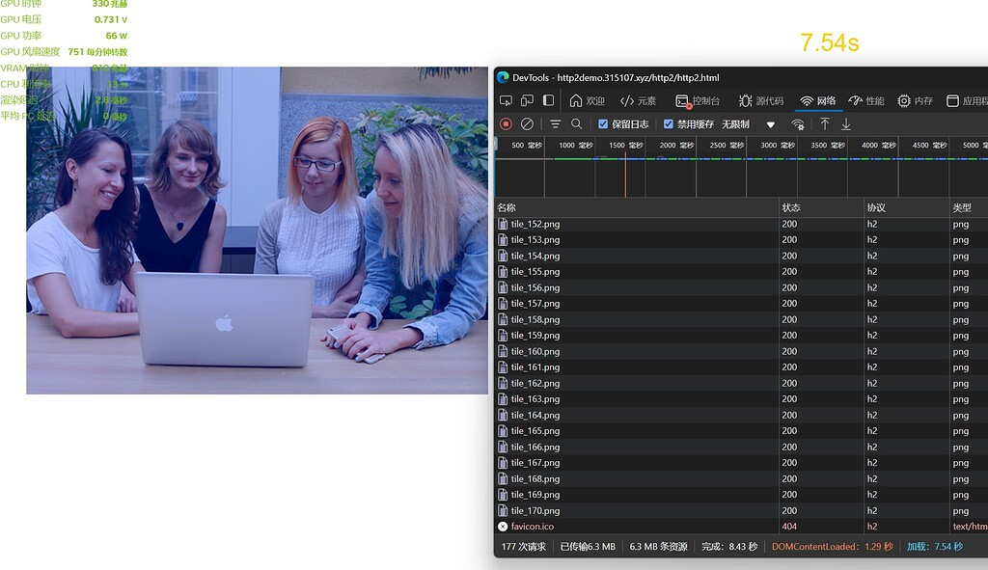The width and height of the screenshot is (988, 570).
Task: Clear the network log
Action: pyautogui.click(x=528, y=124)
